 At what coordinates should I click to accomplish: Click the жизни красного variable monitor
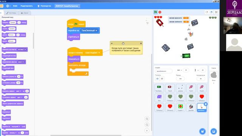coord(179,18)
